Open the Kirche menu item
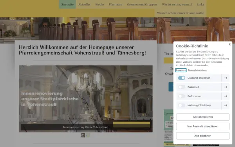 coord(99,4)
